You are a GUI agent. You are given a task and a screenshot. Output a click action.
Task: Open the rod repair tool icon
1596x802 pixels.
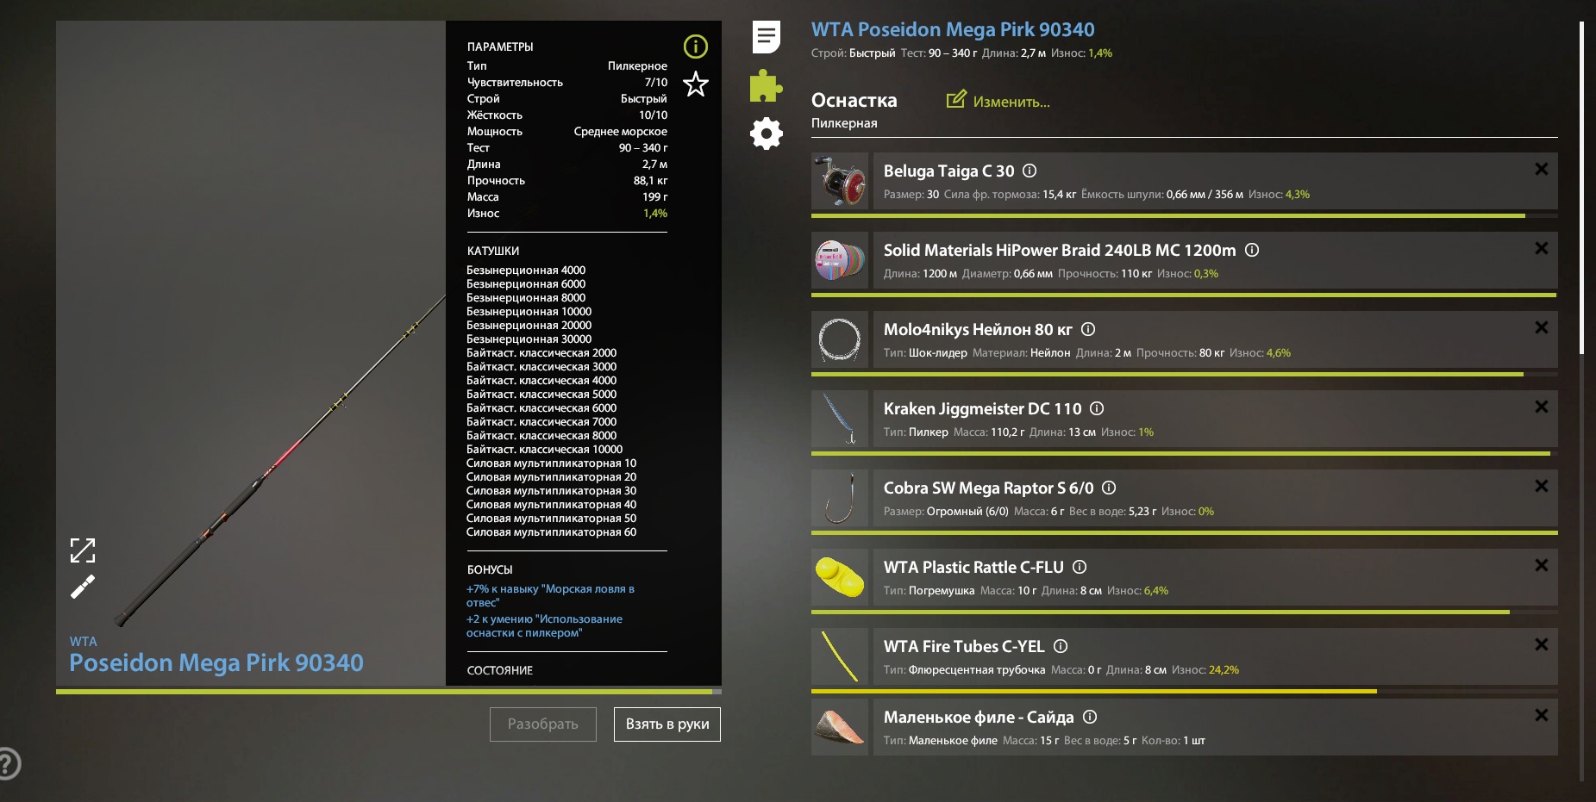83,587
